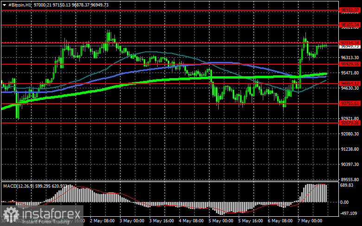
Task: Click the 89555.80 price axis value
Action: (350, 179)
